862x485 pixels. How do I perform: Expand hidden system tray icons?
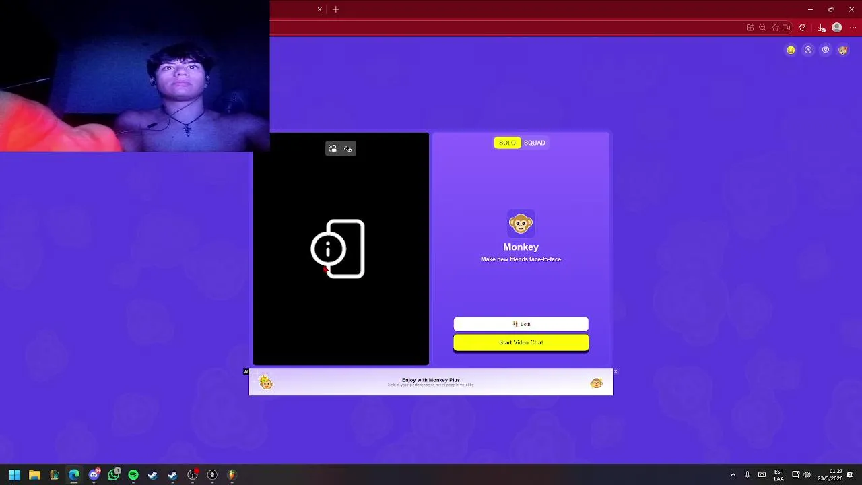pyautogui.click(x=733, y=475)
